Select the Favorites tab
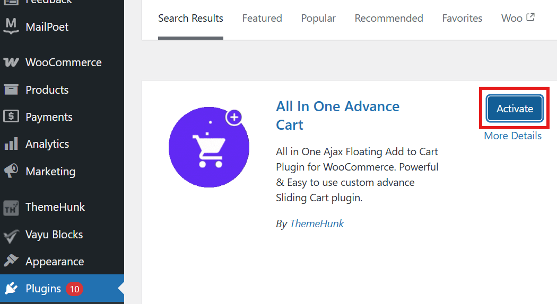 pyautogui.click(x=462, y=19)
